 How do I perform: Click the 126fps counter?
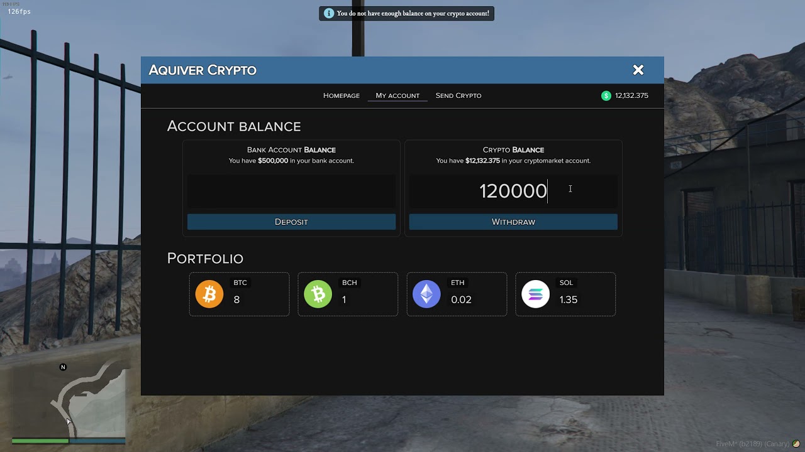[19, 11]
